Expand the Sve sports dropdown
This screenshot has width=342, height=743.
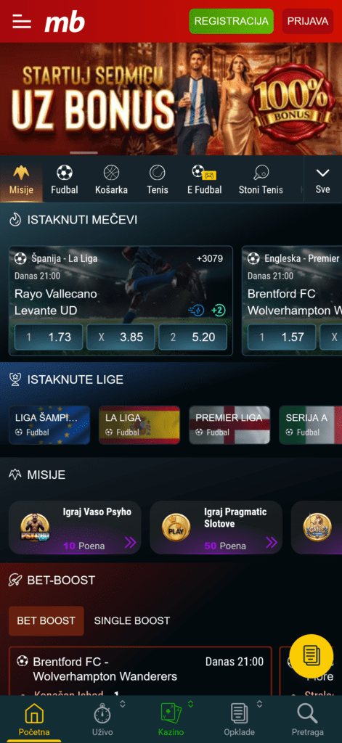coord(322,180)
